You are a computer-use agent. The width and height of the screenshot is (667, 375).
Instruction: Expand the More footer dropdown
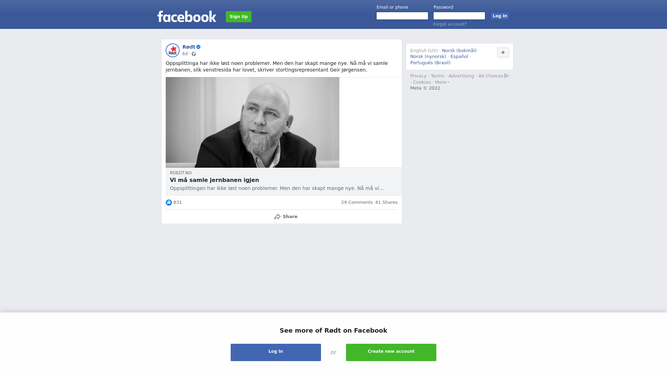442,82
